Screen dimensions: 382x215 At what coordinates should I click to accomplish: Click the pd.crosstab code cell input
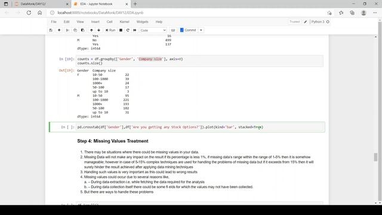(200, 127)
